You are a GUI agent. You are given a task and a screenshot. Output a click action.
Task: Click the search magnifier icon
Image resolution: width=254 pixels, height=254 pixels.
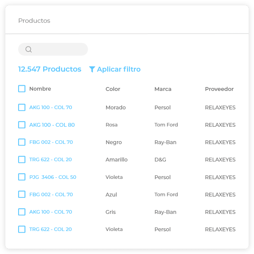pos(28,49)
